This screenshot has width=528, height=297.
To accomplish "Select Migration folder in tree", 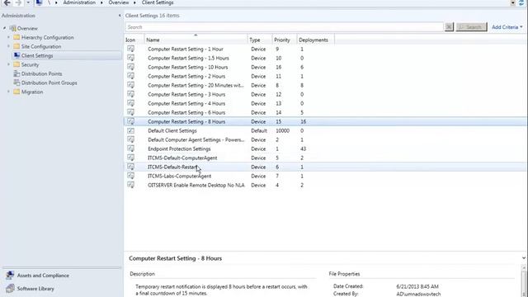I will (x=32, y=92).
